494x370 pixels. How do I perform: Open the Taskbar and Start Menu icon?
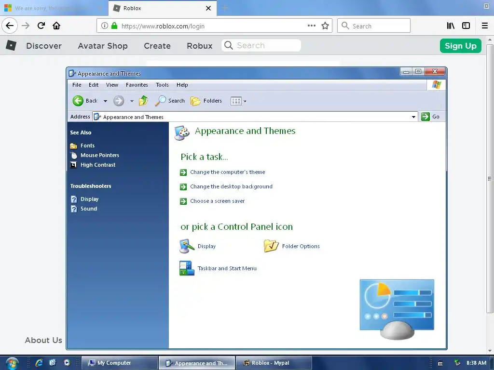(187, 268)
